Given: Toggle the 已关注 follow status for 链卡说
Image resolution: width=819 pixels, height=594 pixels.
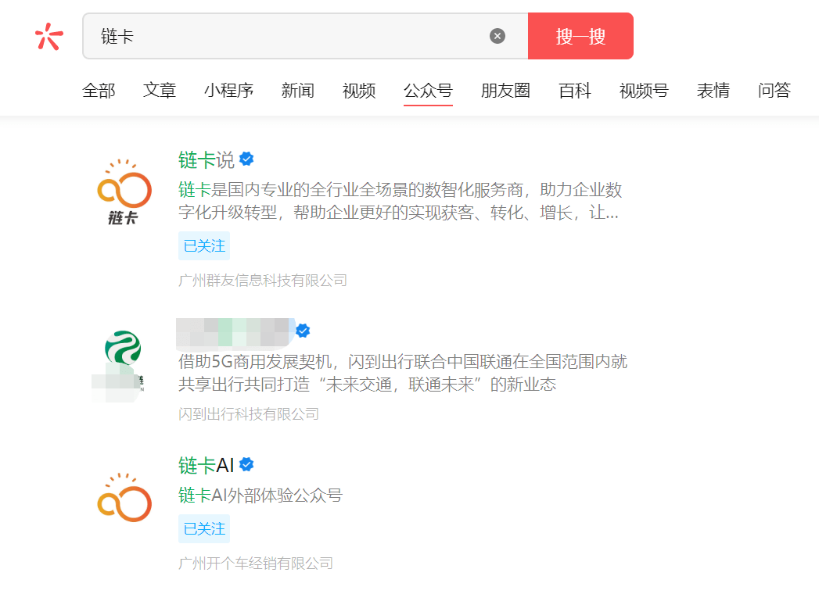Looking at the screenshot, I should coord(204,246).
